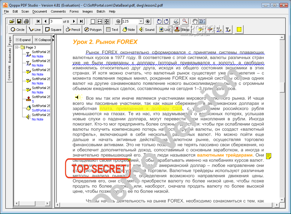Rotate the page counterclockwise
The width and height of the screenshot is (291, 214).
pos(166,21)
